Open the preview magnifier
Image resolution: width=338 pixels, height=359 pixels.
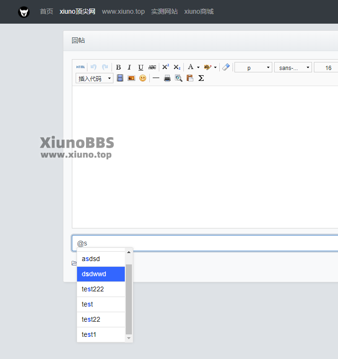tap(179, 79)
